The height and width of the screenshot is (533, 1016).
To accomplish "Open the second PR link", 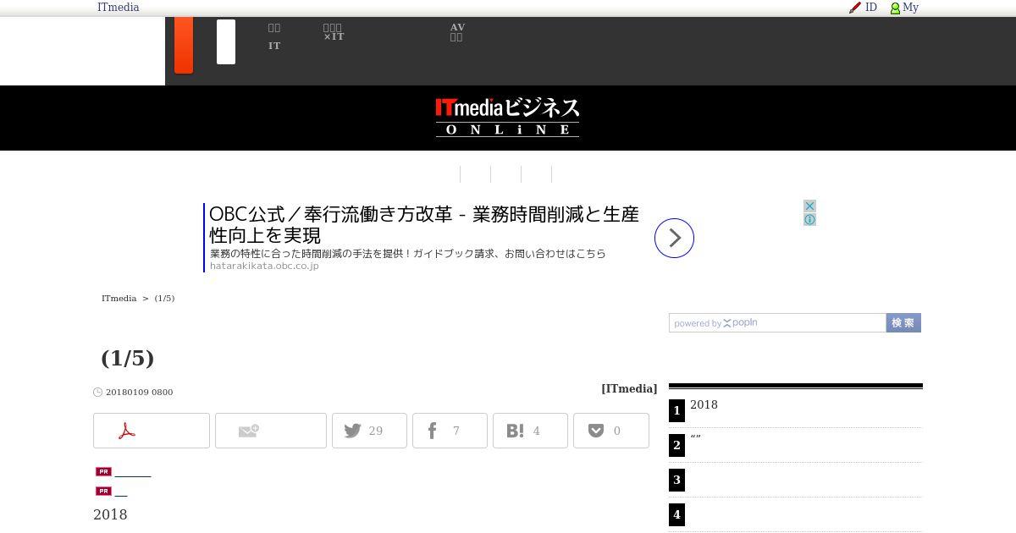I will pyautogui.click(x=120, y=492).
